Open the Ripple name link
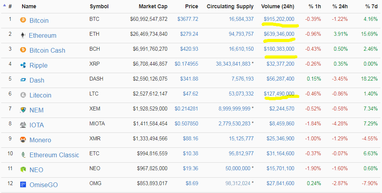The width and height of the screenshot is (382, 193). [39, 65]
